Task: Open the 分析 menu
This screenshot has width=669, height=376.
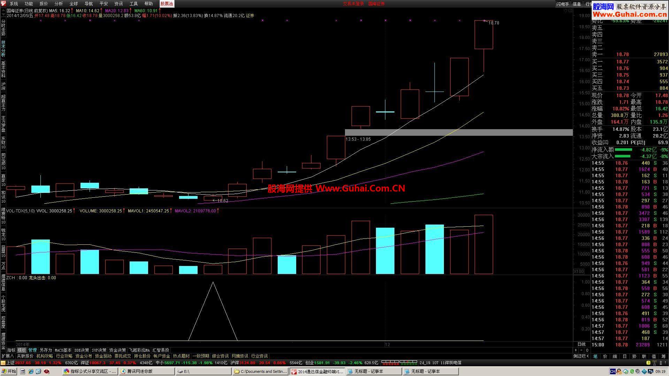Action: click(59, 3)
